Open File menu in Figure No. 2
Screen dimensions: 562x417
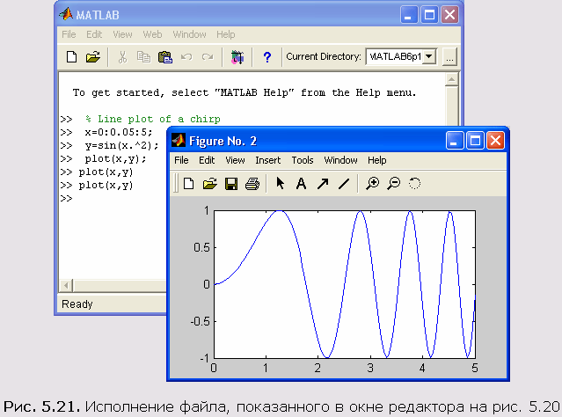(x=181, y=160)
